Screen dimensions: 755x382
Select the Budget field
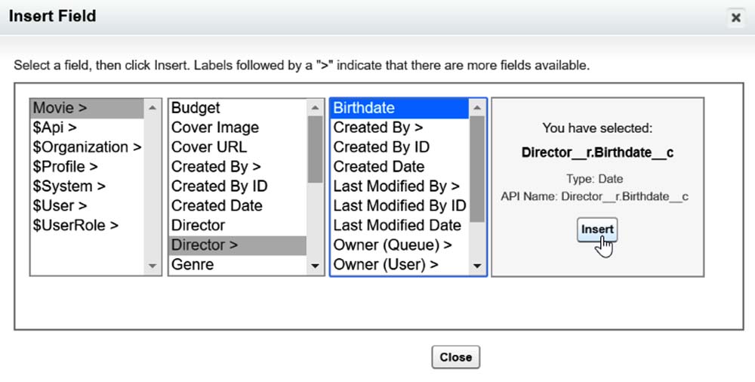pos(196,108)
